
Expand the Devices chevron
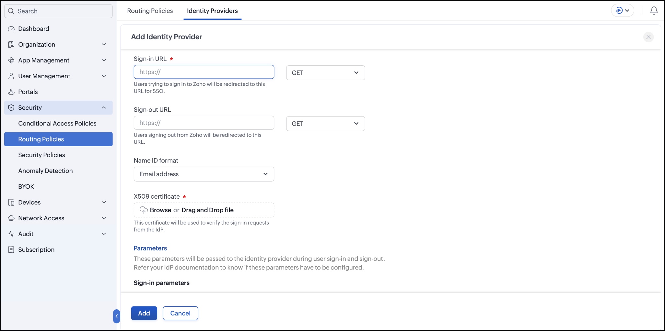[104, 202]
